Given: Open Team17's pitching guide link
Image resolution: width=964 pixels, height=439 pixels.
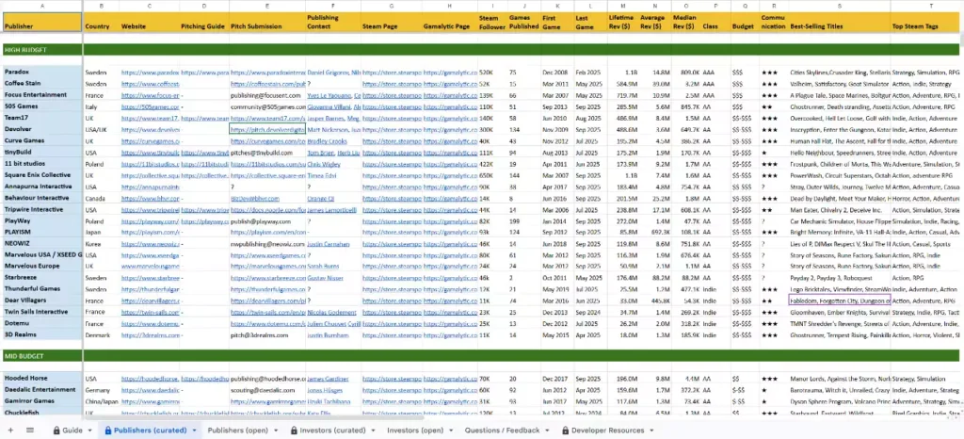Looking at the screenshot, I should pyautogui.click(x=204, y=119).
